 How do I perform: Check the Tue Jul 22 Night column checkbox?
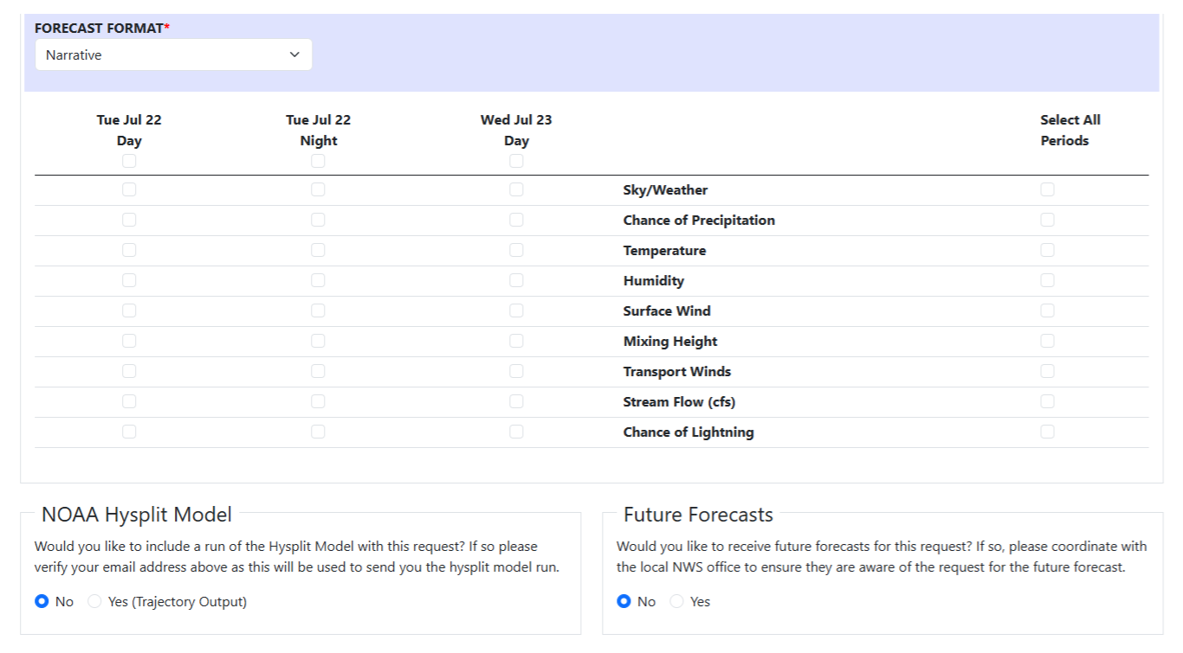318,160
